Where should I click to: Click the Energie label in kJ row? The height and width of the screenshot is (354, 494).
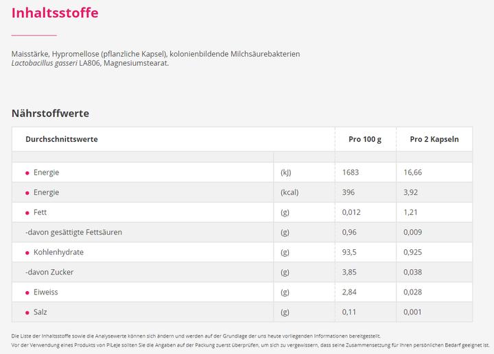pos(47,173)
